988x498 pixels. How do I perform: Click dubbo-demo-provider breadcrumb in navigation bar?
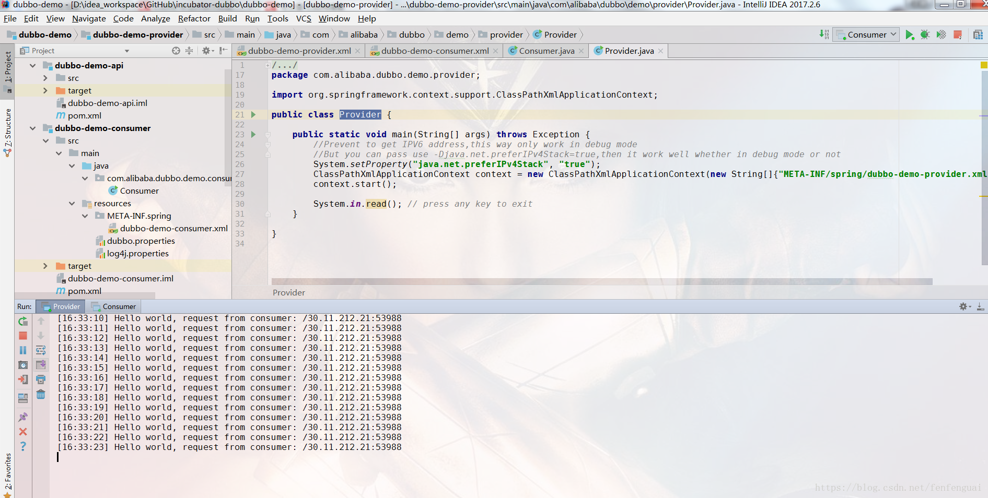[138, 34]
